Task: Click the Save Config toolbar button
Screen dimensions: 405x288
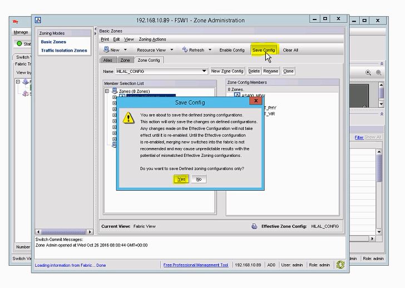Action: click(264, 50)
